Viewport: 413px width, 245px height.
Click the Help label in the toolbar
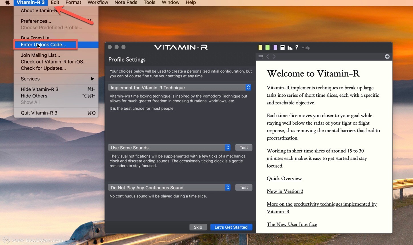click(306, 48)
